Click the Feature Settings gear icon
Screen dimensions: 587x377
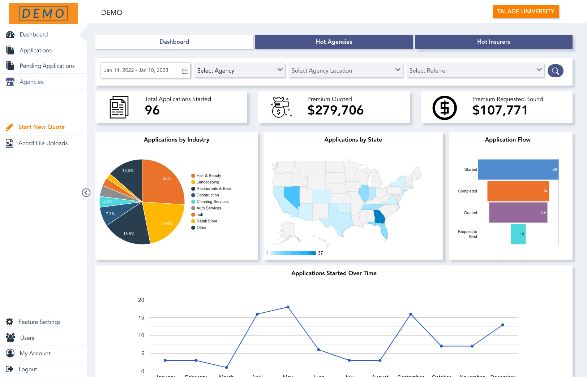(10, 322)
